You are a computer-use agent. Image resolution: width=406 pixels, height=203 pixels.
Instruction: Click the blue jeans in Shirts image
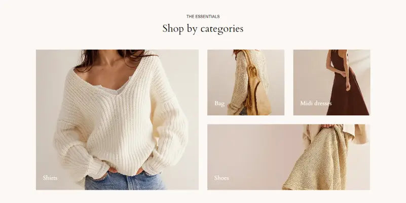click(125, 181)
